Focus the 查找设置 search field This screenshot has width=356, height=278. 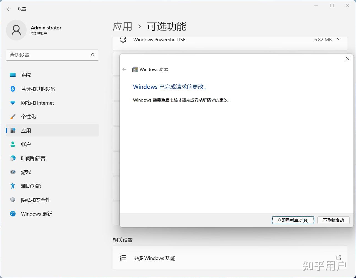pyautogui.click(x=52, y=55)
